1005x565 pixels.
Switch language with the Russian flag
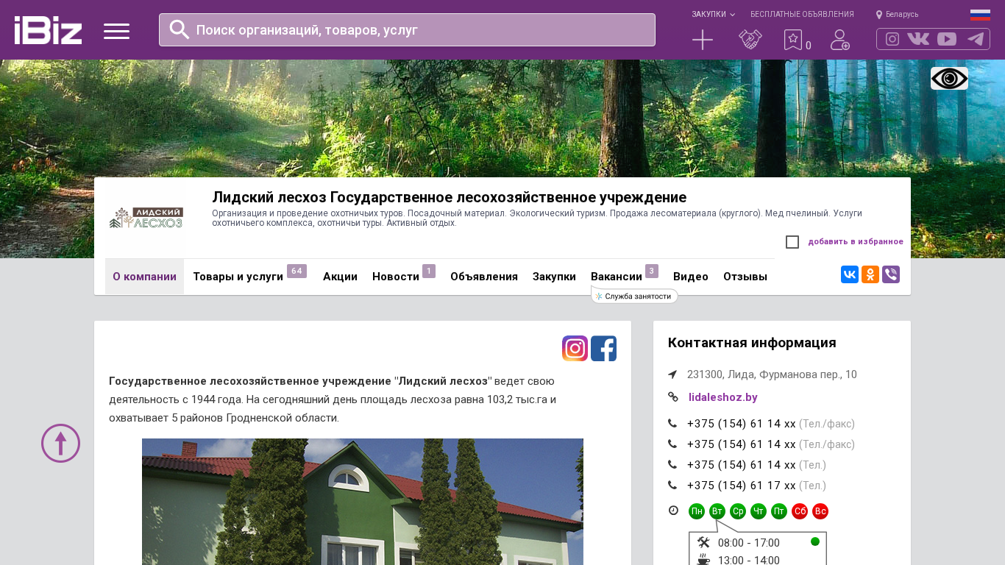pos(980,15)
